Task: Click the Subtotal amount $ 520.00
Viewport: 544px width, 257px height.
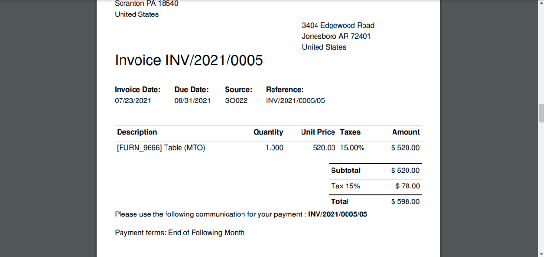Action: pyautogui.click(x=405, y=171)
